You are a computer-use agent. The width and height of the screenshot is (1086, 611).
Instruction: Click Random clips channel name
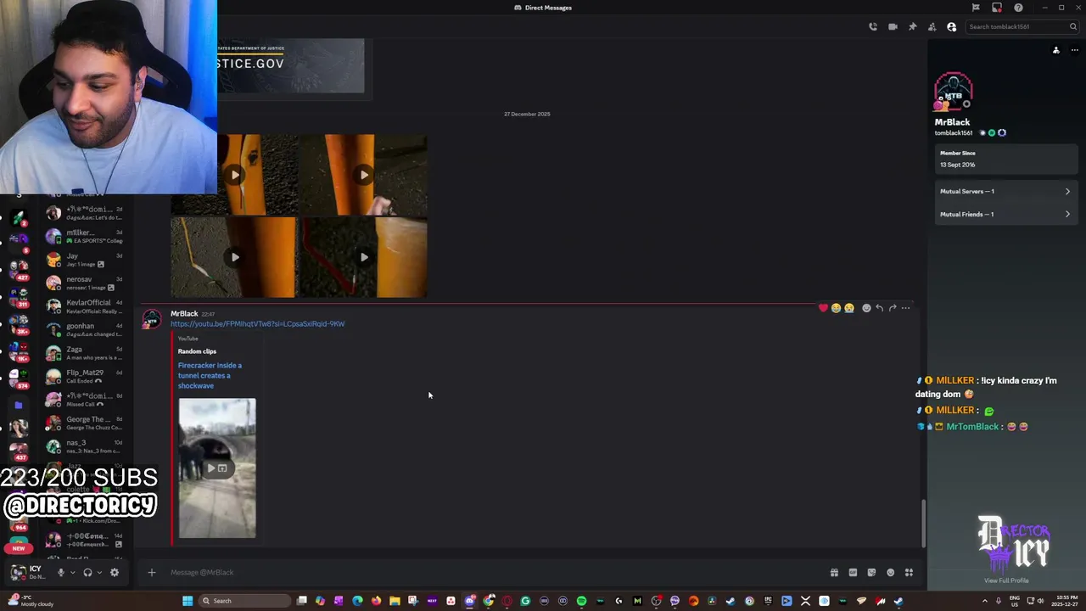[x=197, y=351]
